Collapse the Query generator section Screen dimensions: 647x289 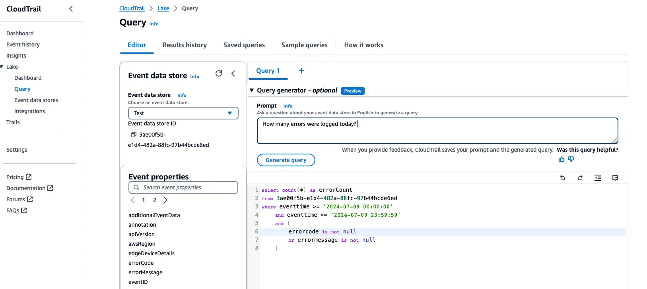pos(252,90)
